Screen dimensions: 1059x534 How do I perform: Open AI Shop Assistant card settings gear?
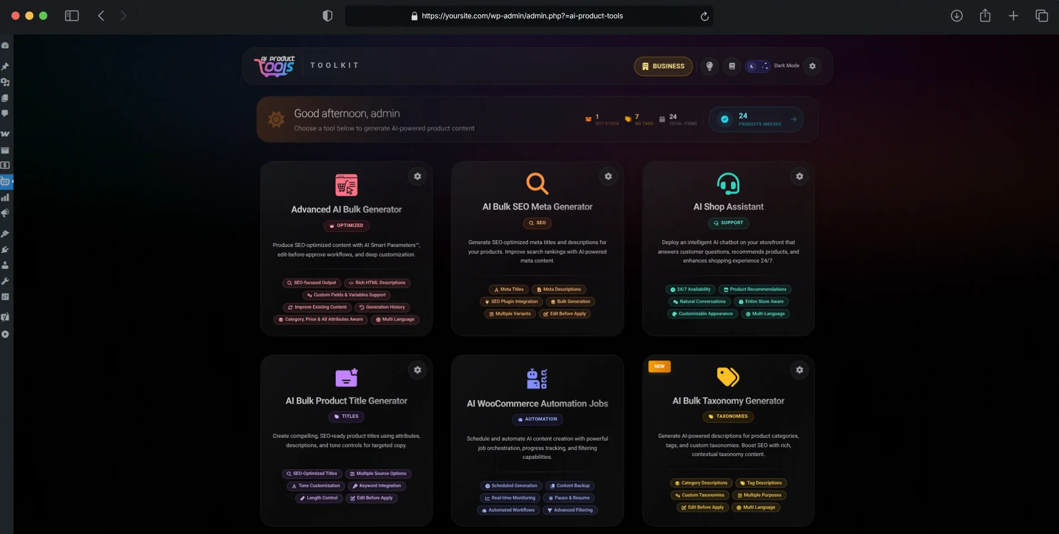click(799, 176)
